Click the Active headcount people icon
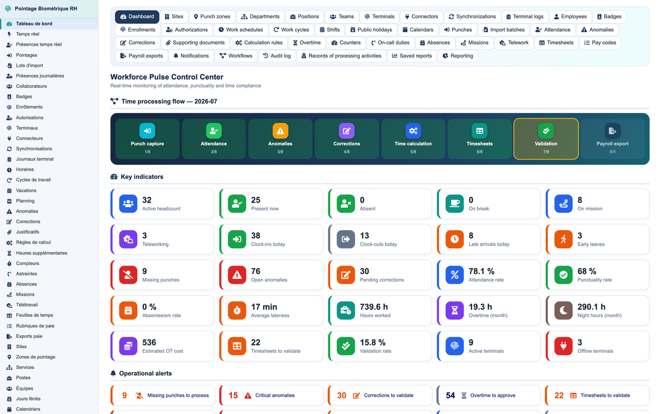The height and width of the screenshot is (414, 662). 129,204
